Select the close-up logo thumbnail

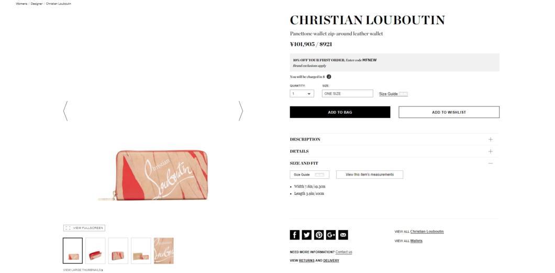pyautogui.click(x=163, y=250)
